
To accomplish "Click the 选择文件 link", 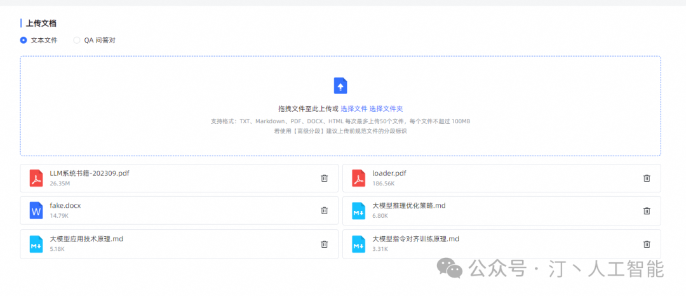I will tap(354, 109).
